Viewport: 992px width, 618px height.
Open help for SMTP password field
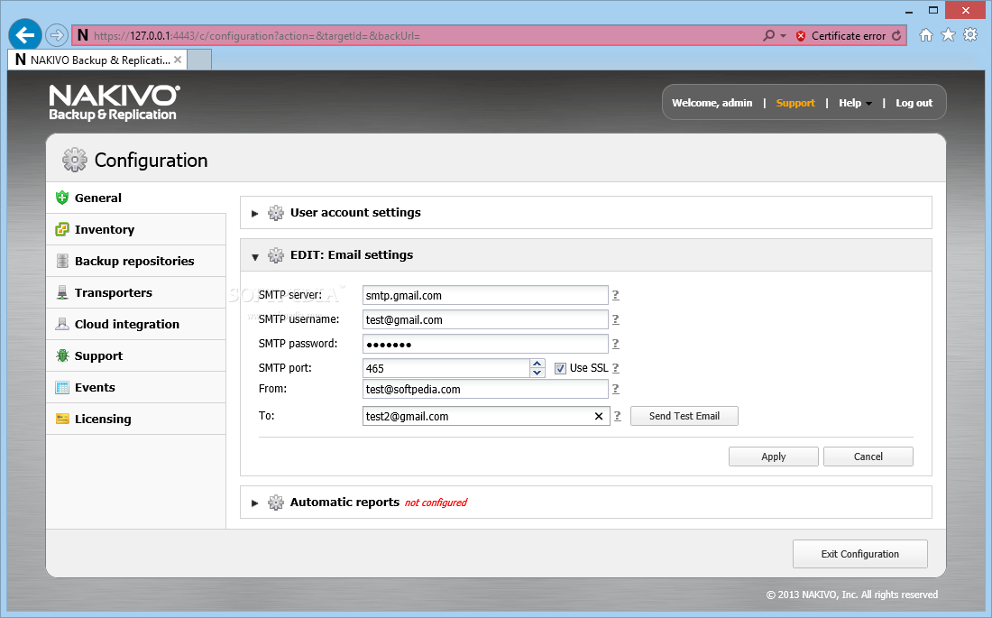[616, 344]
